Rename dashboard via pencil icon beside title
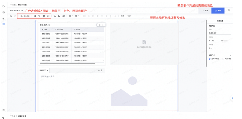Image resolution: width=242 pixels, height=119 pixels. pyautogui.click(x=22, y=11)
